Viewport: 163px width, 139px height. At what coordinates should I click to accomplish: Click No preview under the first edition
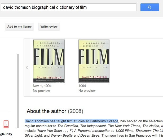41,91
